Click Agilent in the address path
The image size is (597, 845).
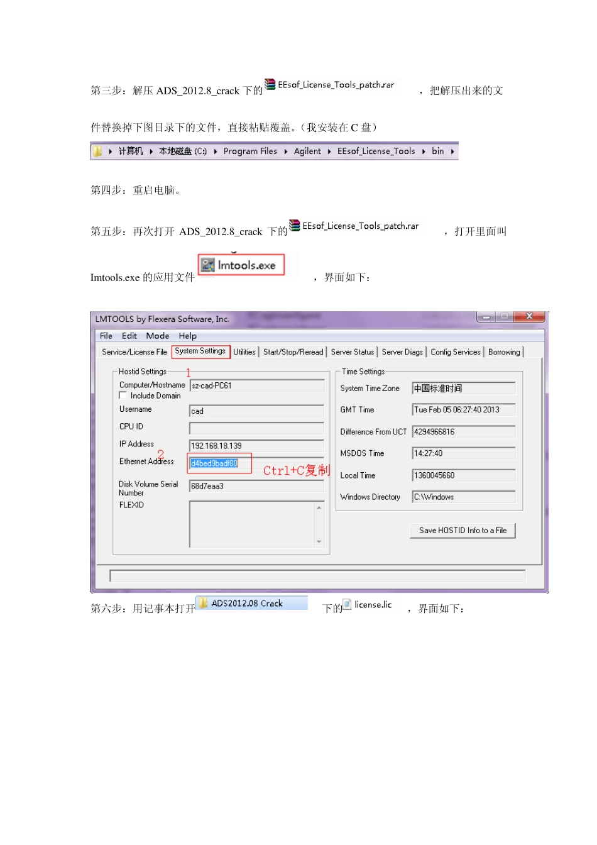[307, 151]
